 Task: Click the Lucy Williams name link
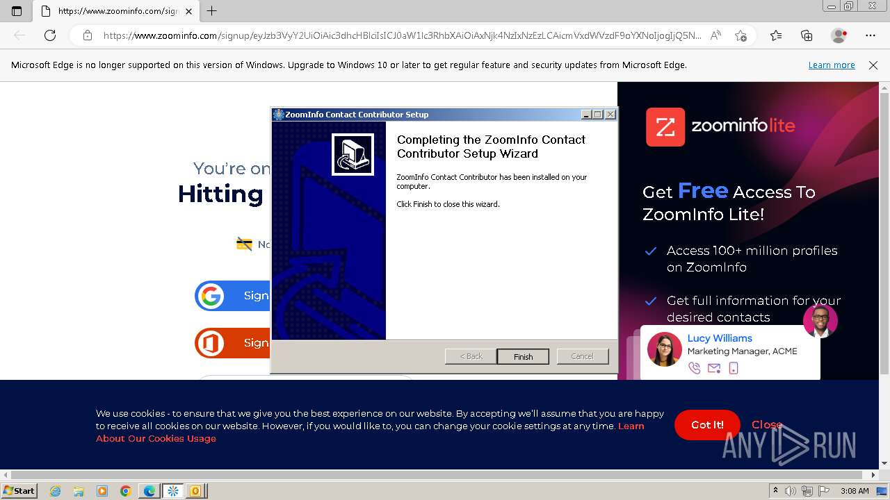720,338
